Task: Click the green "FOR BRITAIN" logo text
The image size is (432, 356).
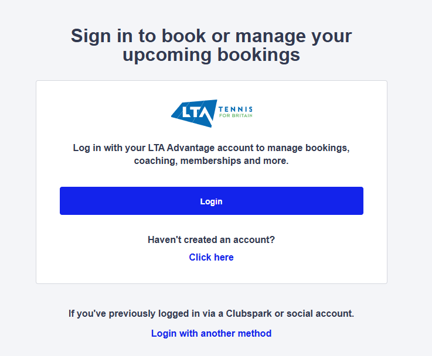Action: 235,116
